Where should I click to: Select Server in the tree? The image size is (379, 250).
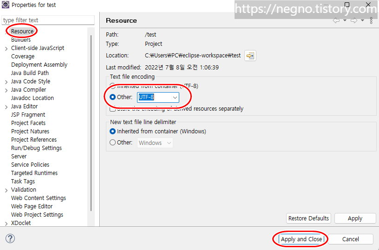(19, 156)
